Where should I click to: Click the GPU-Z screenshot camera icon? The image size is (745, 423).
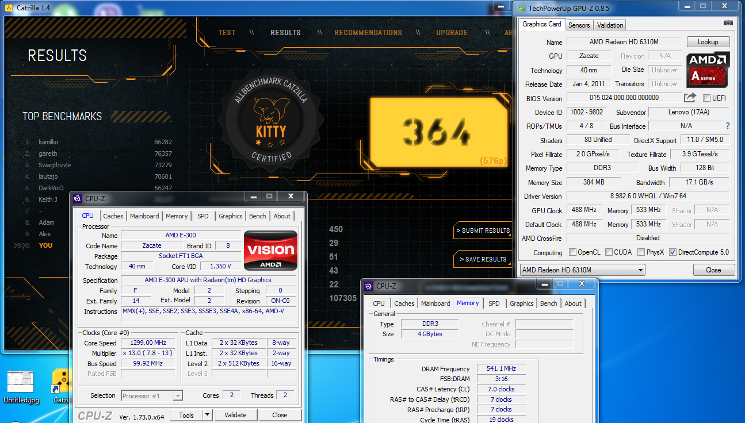[x=728, y=23]
